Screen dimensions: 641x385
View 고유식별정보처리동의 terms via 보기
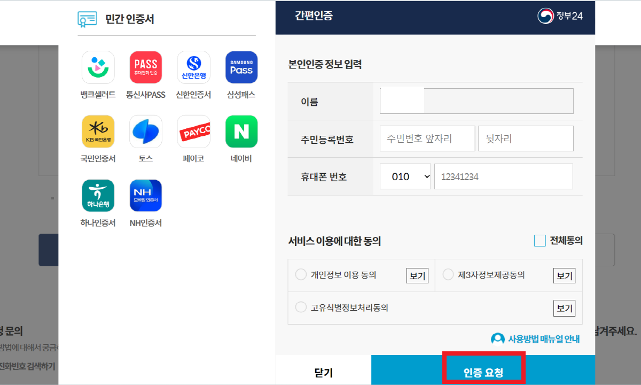pos(564,308)
